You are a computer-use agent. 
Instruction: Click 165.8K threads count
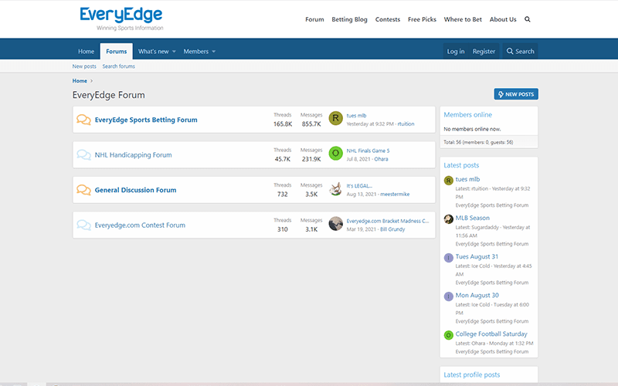pyautogui.click(x=283, y=124)
